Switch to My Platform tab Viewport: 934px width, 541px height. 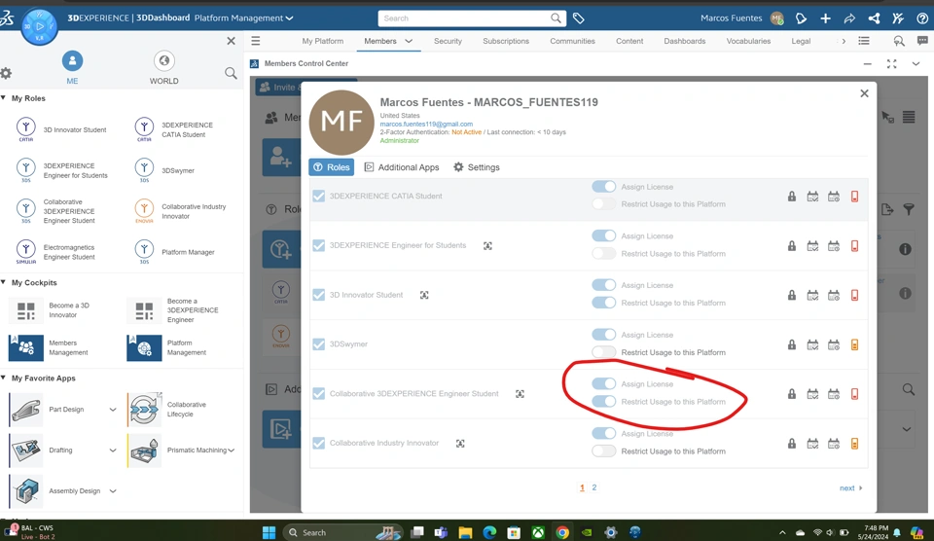[322, 41]
